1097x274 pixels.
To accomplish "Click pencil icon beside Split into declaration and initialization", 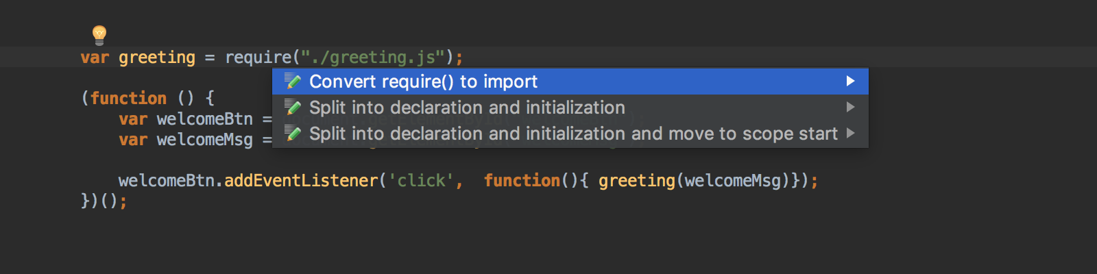I will 293,108.
